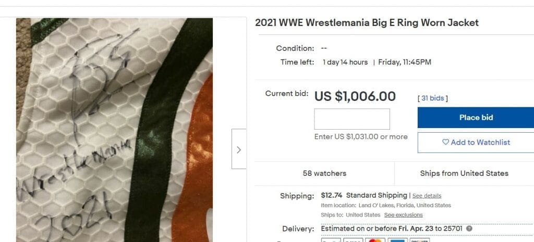Viewport: 534px width, 242px height.
Task: Click the $12.74 Standard Shipping text
Action: (364, 195)
